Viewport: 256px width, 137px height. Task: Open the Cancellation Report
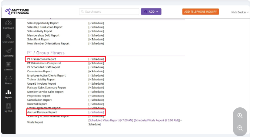(39, 100)
